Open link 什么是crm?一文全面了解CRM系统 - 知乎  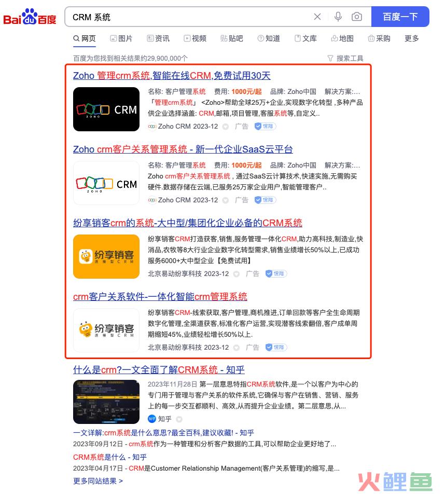[x=159, y=370]
